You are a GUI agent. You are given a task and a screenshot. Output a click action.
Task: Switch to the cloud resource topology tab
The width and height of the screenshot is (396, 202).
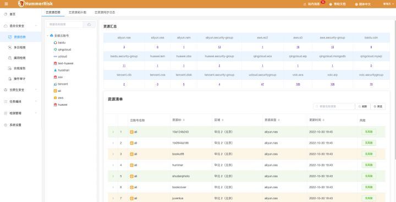click(x=78, y=12)
